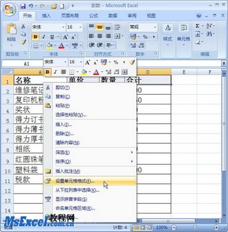Image resolution: width=228 pixels, height=232 pixels.
Task: Click the ribbon Cut scissors icon
Action: click(x=23, y=26)
